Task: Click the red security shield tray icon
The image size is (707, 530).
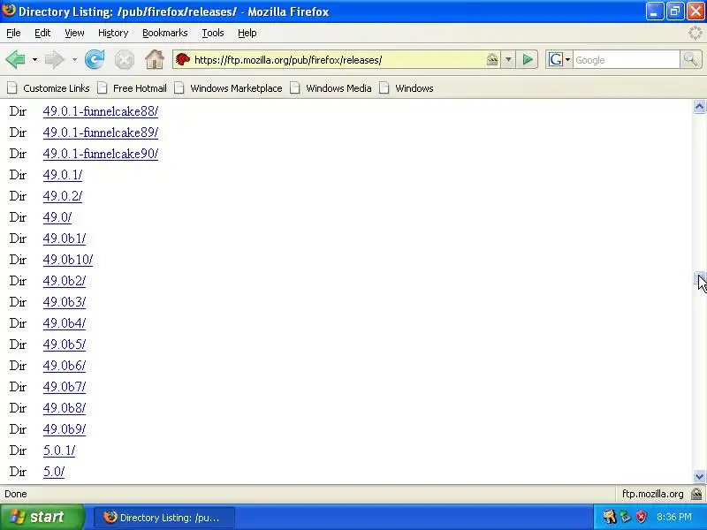Action: click(x=642, y=517)
